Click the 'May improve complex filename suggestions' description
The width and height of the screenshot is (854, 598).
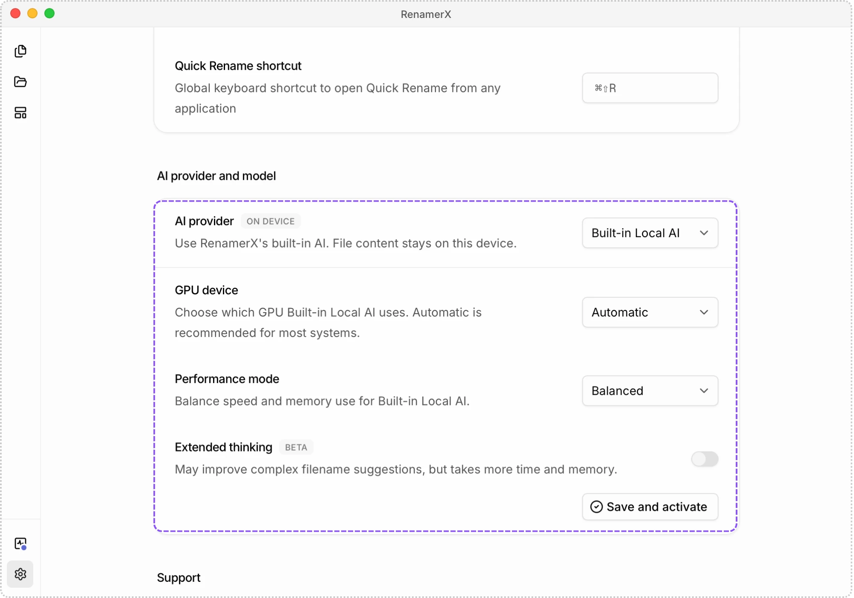pos(396,469)
